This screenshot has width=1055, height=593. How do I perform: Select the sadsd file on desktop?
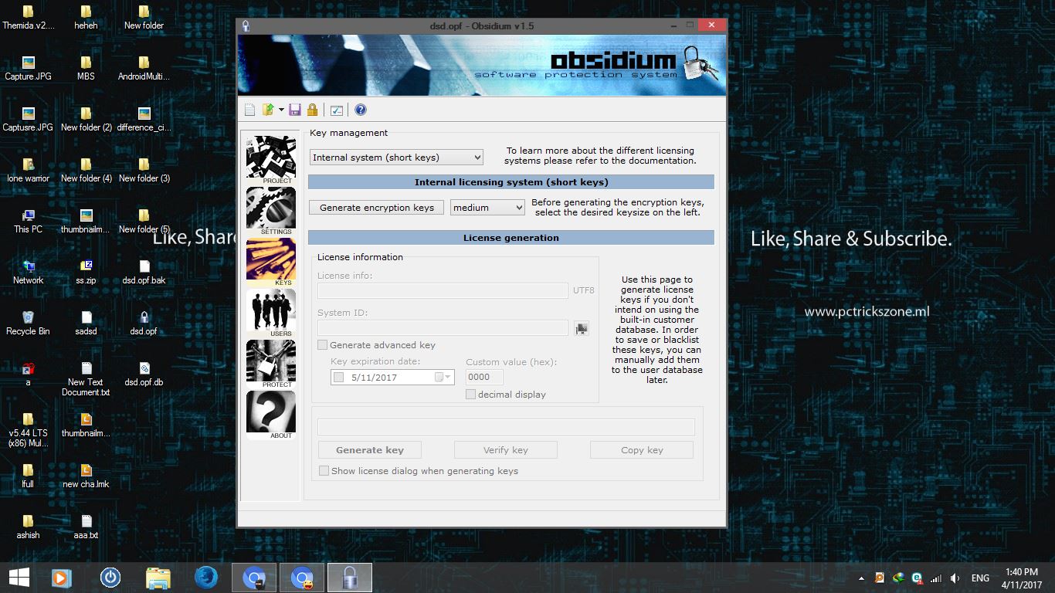(86, 323)
